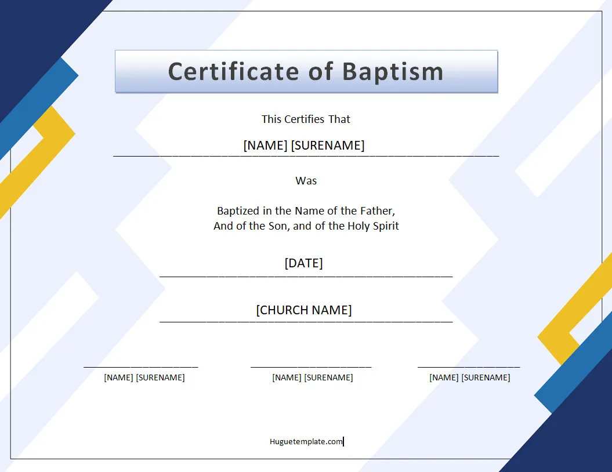The height and width of the screenshot is (472, 612).
Task: Select the leftmost signature [NAME] [SURENAME] label
Action: click(144, 377)
